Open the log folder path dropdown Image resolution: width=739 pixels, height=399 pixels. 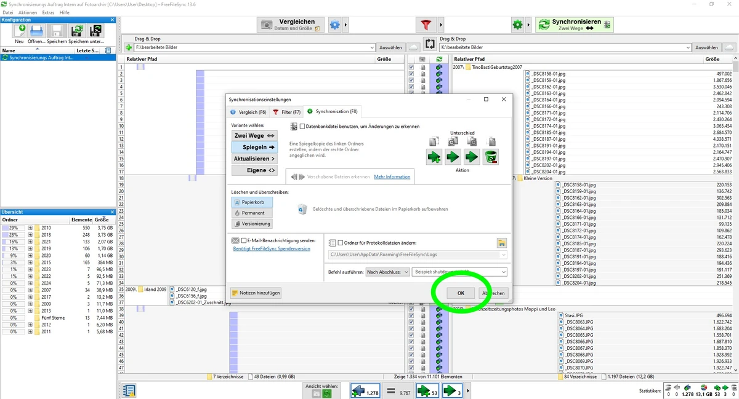[503, 255]
